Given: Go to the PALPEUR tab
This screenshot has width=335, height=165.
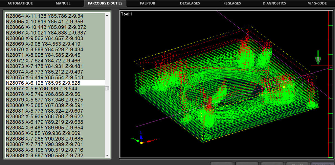Looking at the screenshot, I should (148, 3).
